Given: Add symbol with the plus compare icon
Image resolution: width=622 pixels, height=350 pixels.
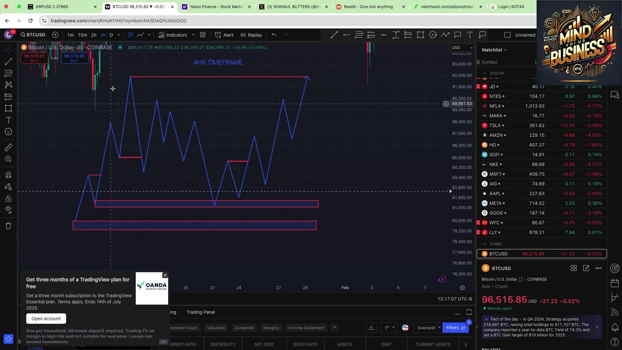Looking at the screenshot, I should [55, 35].
